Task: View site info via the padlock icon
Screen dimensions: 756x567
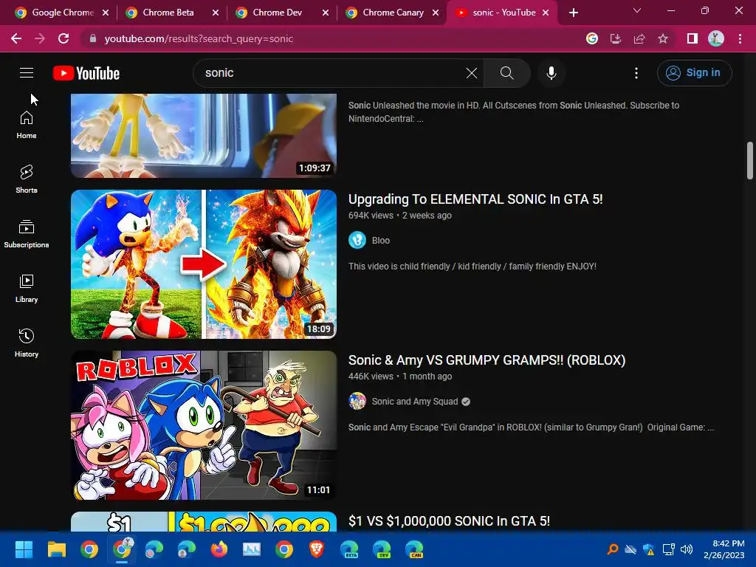Action: [93, 38]
